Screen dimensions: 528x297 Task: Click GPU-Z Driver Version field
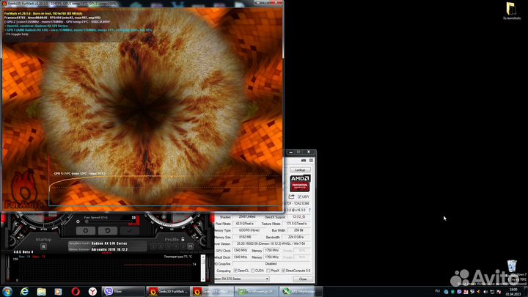(x=271, y=243)
